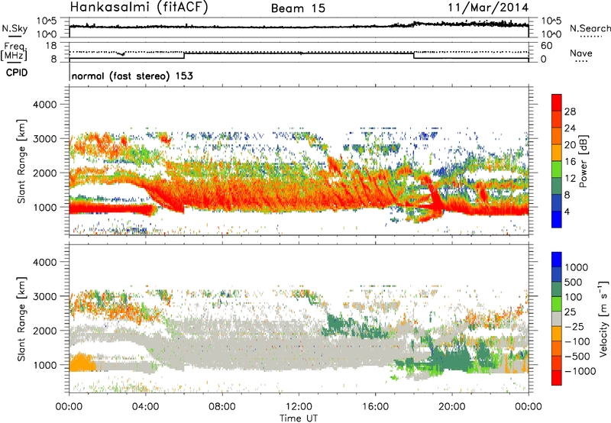This screenshot has width=611, height=423.
Task: Click the velocity panel 'Slant Range [km]' label
Action: 21,319
